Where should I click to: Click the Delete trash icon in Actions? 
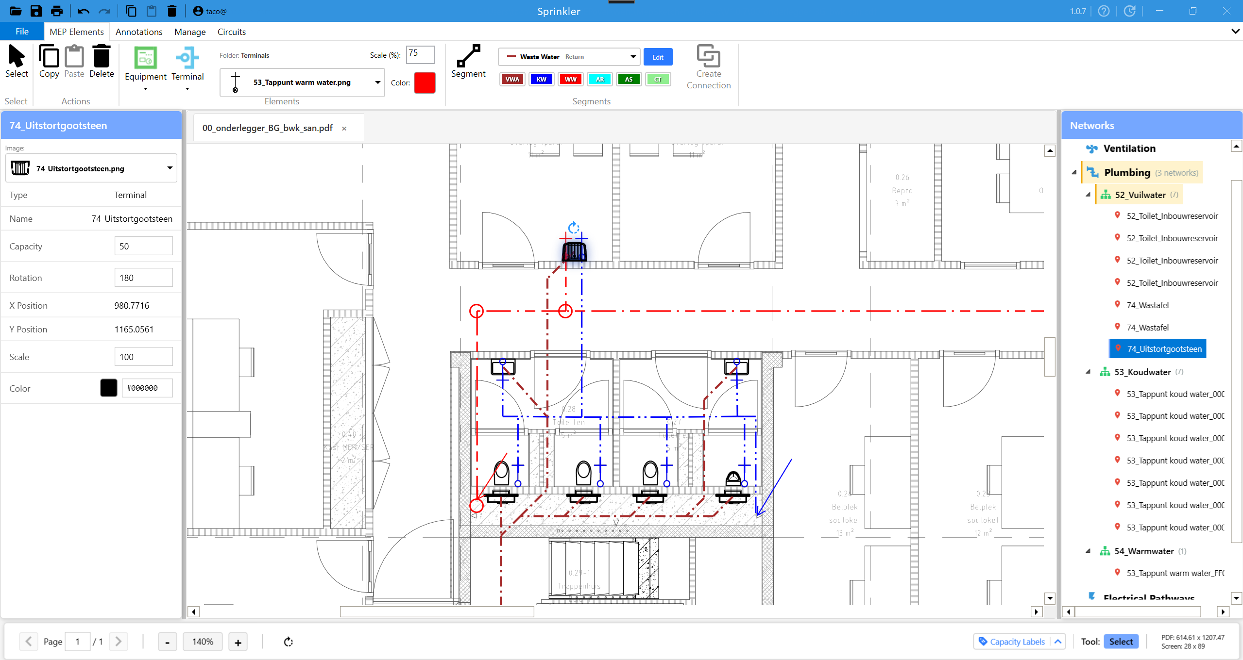(x=102, y=57)
